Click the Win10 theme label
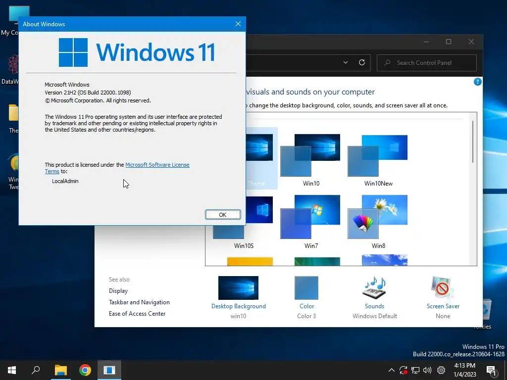This screenshot has height=380, width=507. point(311,183)
